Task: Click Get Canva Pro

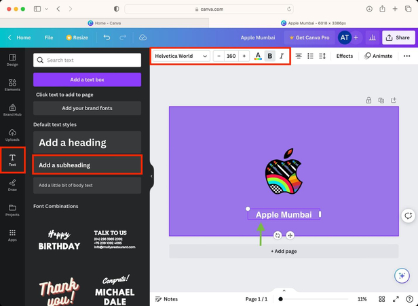Action: point(309,37)
